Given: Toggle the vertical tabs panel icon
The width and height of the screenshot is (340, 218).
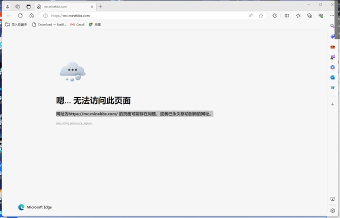Looking at the screenshot, I should 28,6.
